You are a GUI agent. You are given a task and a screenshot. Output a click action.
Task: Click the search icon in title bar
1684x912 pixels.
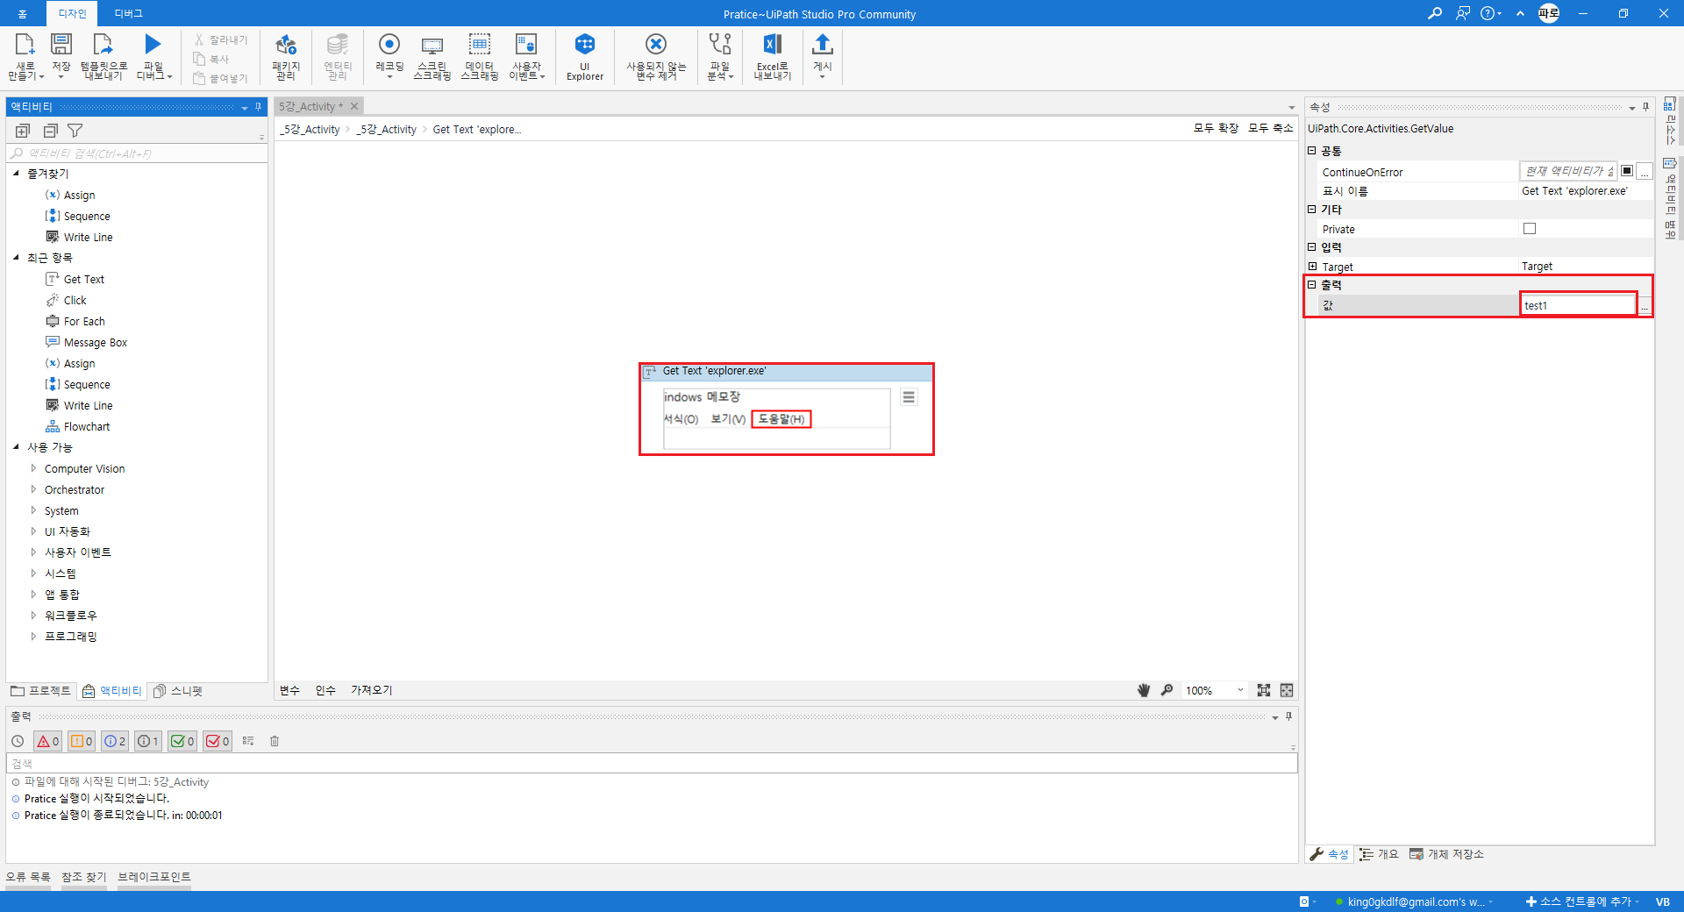point(1435,13)
